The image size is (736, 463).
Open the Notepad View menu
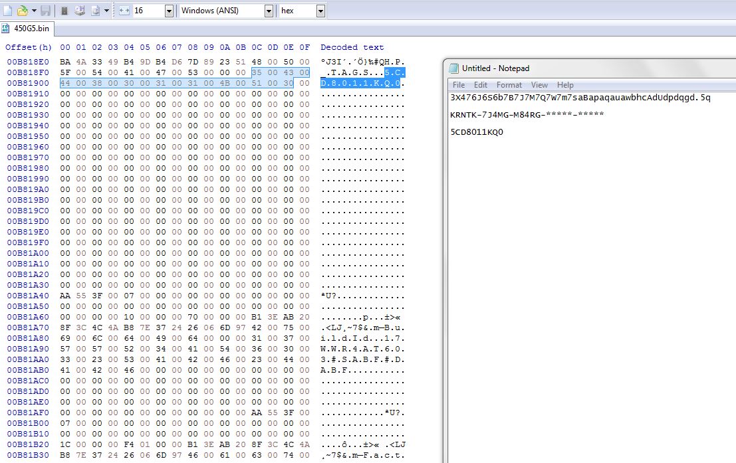539,85
